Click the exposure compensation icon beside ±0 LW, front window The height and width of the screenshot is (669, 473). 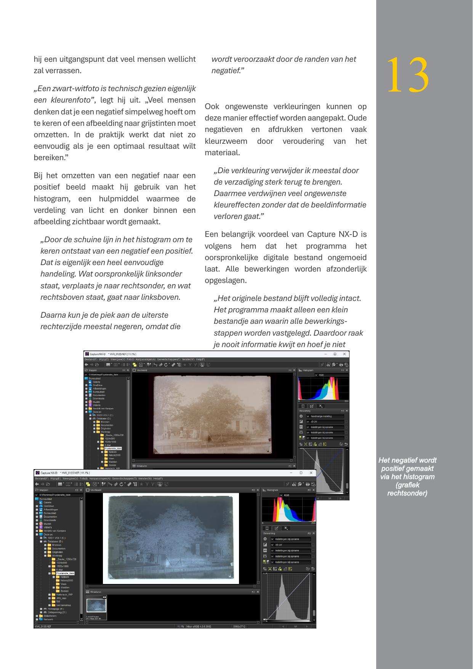coord(265,545)
